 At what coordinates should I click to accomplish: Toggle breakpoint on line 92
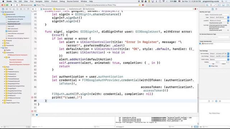click(32, 111)
